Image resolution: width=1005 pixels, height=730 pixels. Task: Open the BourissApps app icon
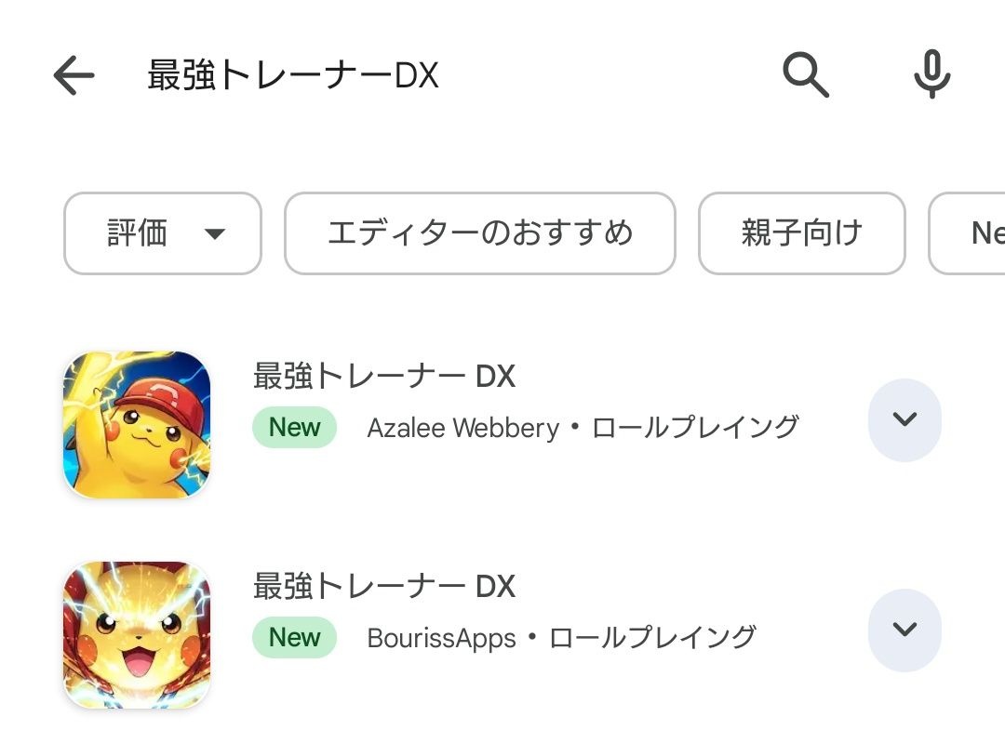[137, 635]
